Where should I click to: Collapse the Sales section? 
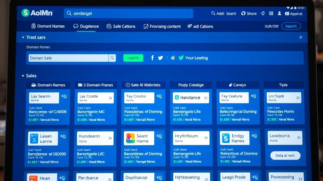coord(23,76)
